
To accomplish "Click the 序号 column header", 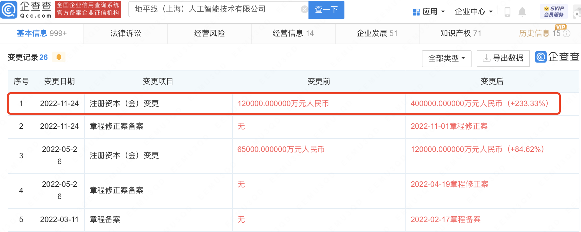I will 21,81.
